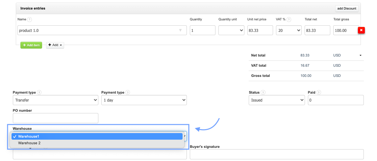Select Warehouse 2 from the list
This screenshot has width=377, height=161.
[29, 143]
